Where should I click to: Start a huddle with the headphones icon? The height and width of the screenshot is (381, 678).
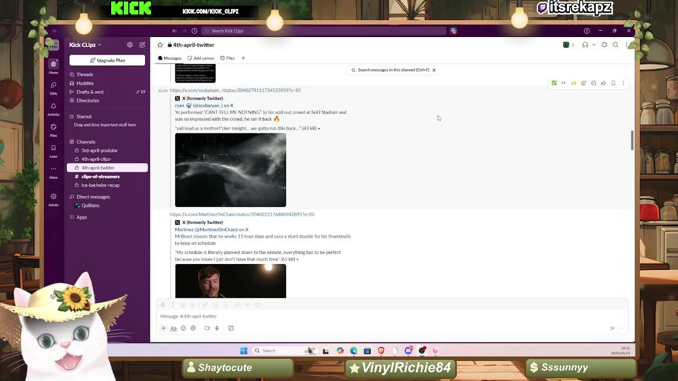click(585, 45)
